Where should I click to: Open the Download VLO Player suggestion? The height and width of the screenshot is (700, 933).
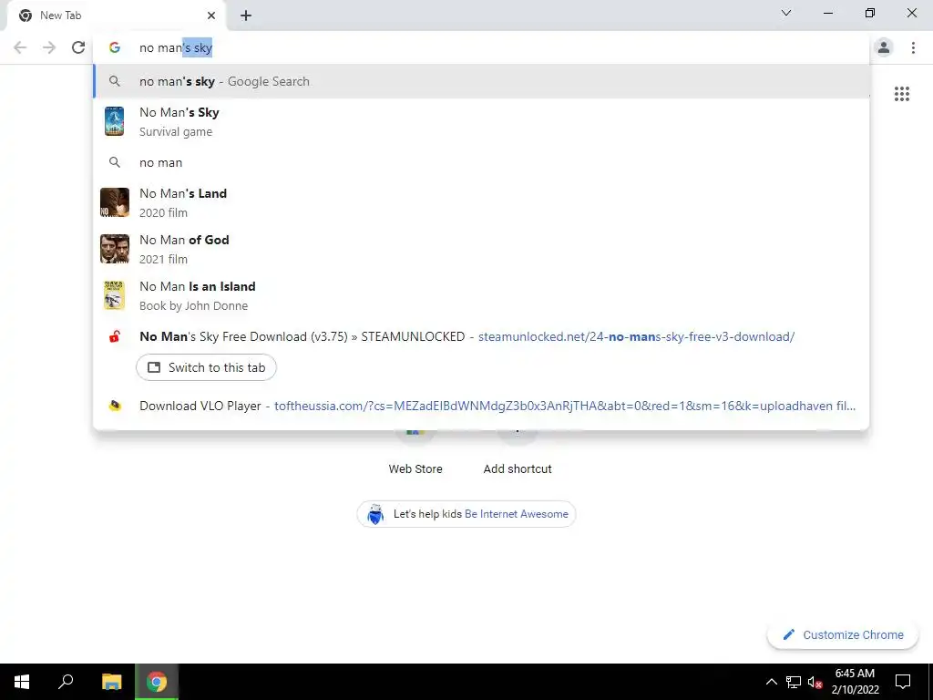[x=481, y=406]
